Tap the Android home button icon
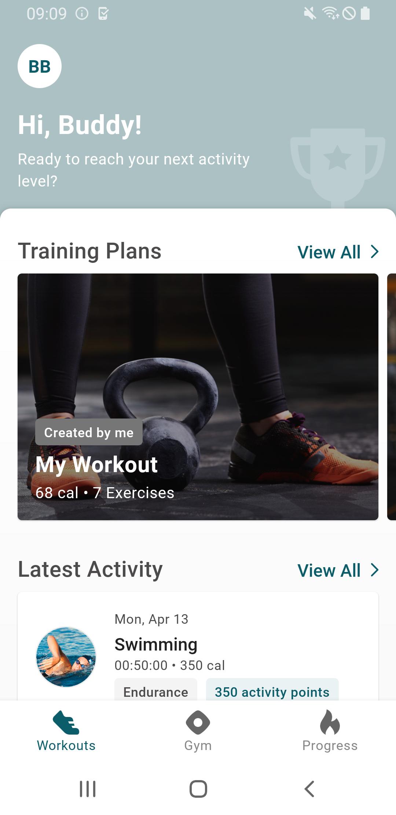Viewport: 396px width, 815px height. (198, 789)
